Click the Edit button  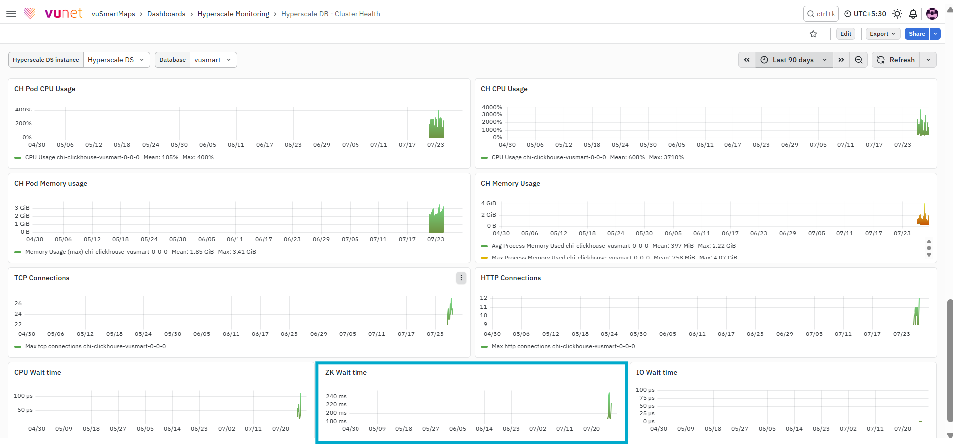tap(846, 34)
